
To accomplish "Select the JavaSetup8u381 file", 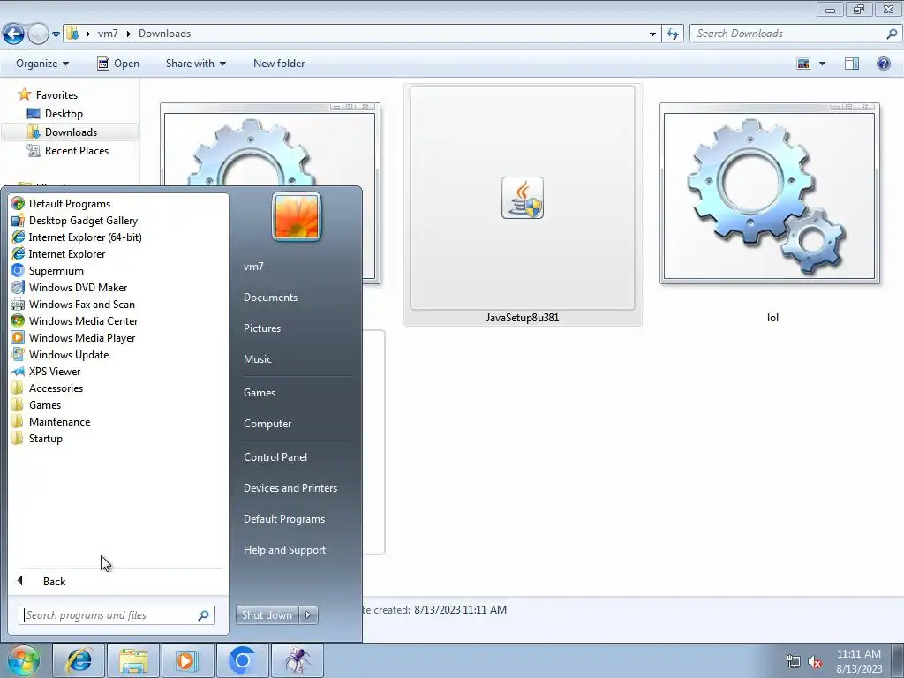I will 523,205.
